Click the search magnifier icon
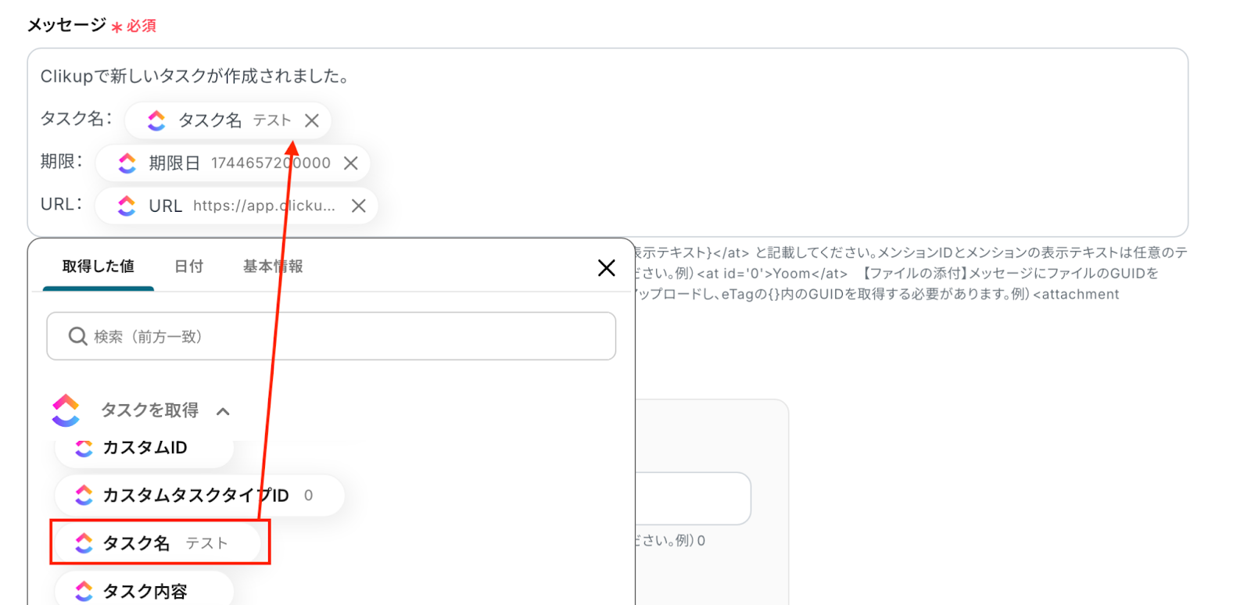1251x605 pixels. tap(77, 336)
